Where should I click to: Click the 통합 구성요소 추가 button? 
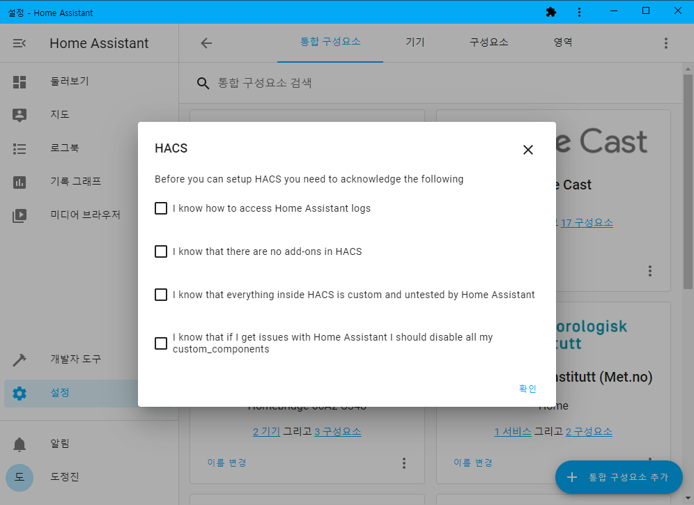tap(619, 477)
